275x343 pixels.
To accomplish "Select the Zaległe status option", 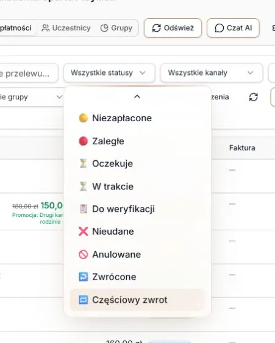I will (x=137, y=141).
